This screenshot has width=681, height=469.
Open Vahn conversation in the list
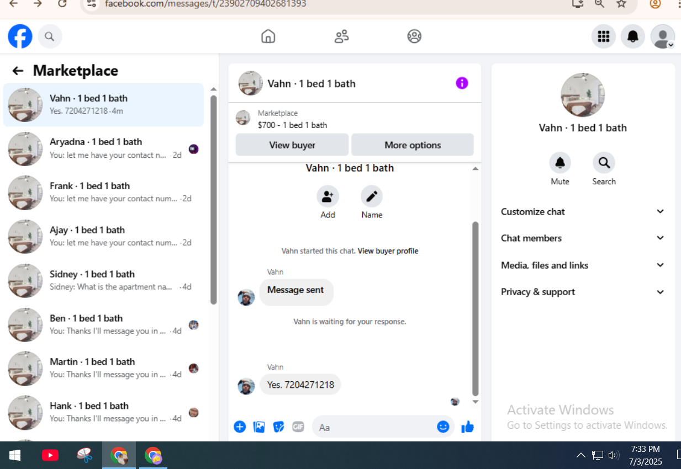coord(103,104)
